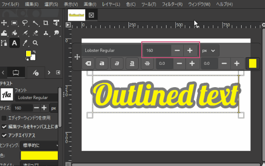Screen dimensions: 265x166
Task: Select the Clone stamp tool
Action: coord(46,33)
